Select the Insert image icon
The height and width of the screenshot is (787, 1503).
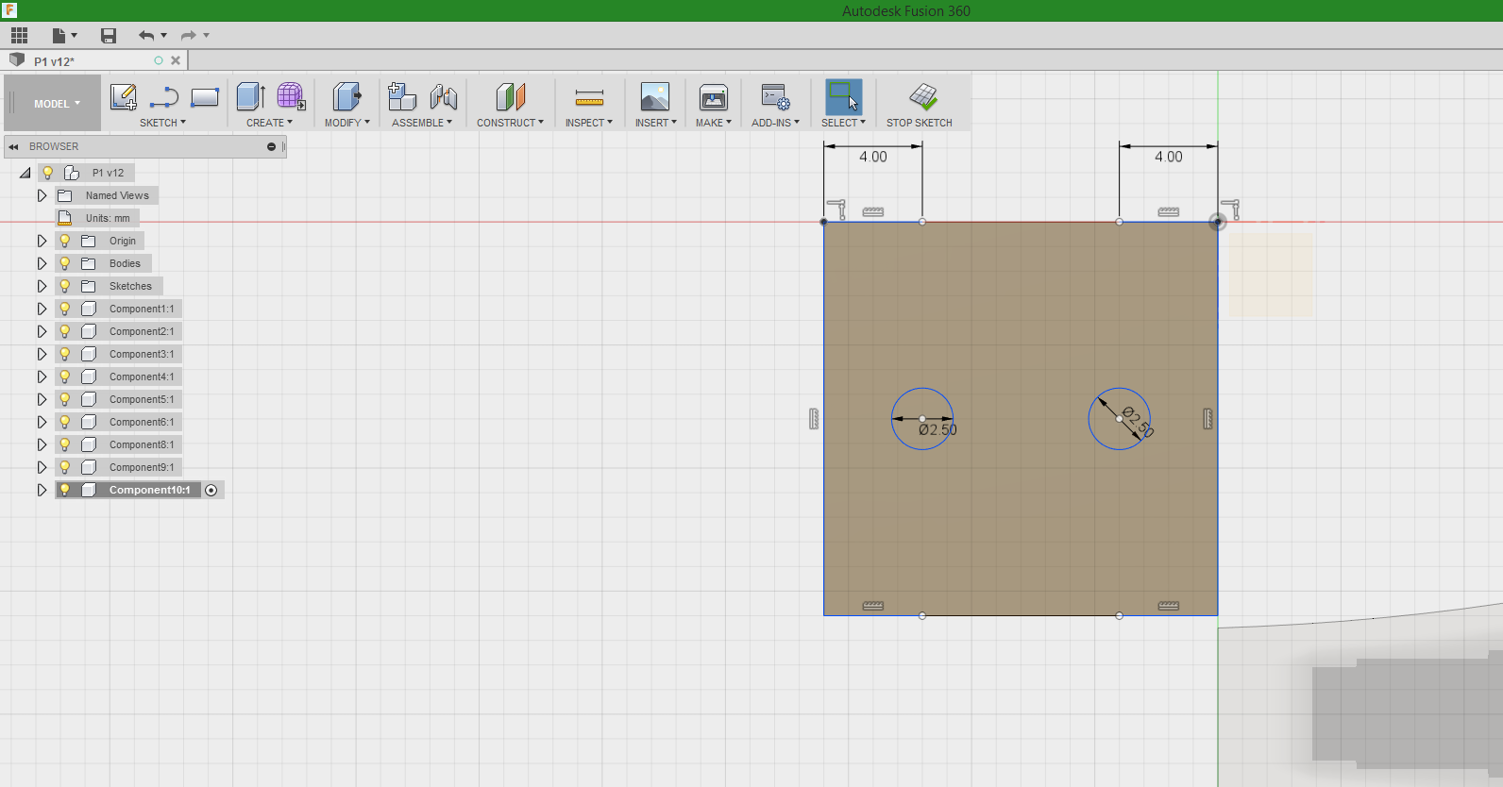pos(655,97)
